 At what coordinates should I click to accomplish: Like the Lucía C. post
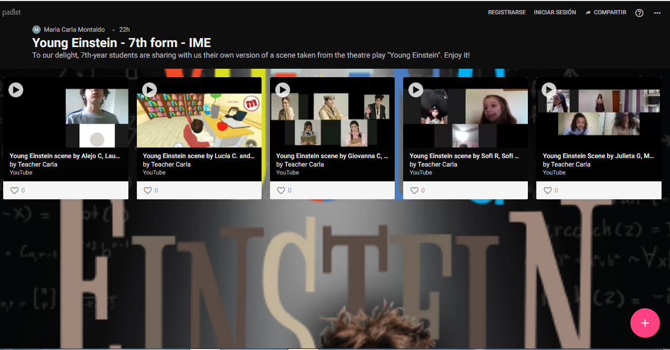pyautogui.click(x=148, y=190)
